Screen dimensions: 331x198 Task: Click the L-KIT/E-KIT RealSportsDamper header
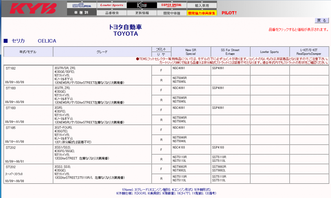tap(309, 52)
